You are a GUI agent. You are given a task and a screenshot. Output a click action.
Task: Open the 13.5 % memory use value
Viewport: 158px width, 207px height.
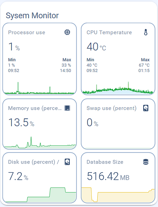click(x=21, y=123)
